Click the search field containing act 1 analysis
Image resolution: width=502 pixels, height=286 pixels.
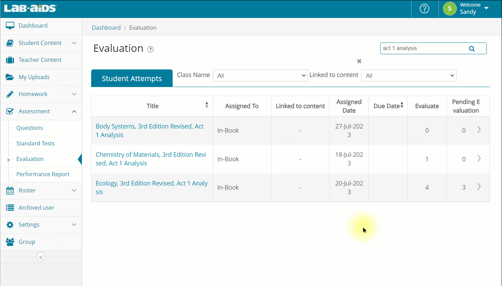[423, 48]
